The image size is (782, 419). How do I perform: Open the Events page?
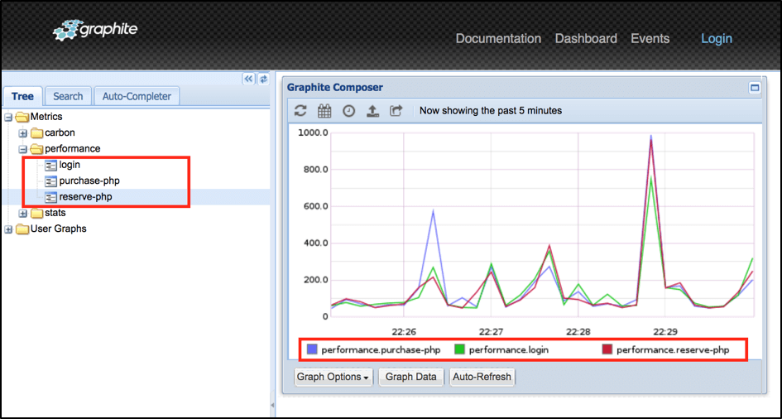pyautogui.click(x=650, y=38)
